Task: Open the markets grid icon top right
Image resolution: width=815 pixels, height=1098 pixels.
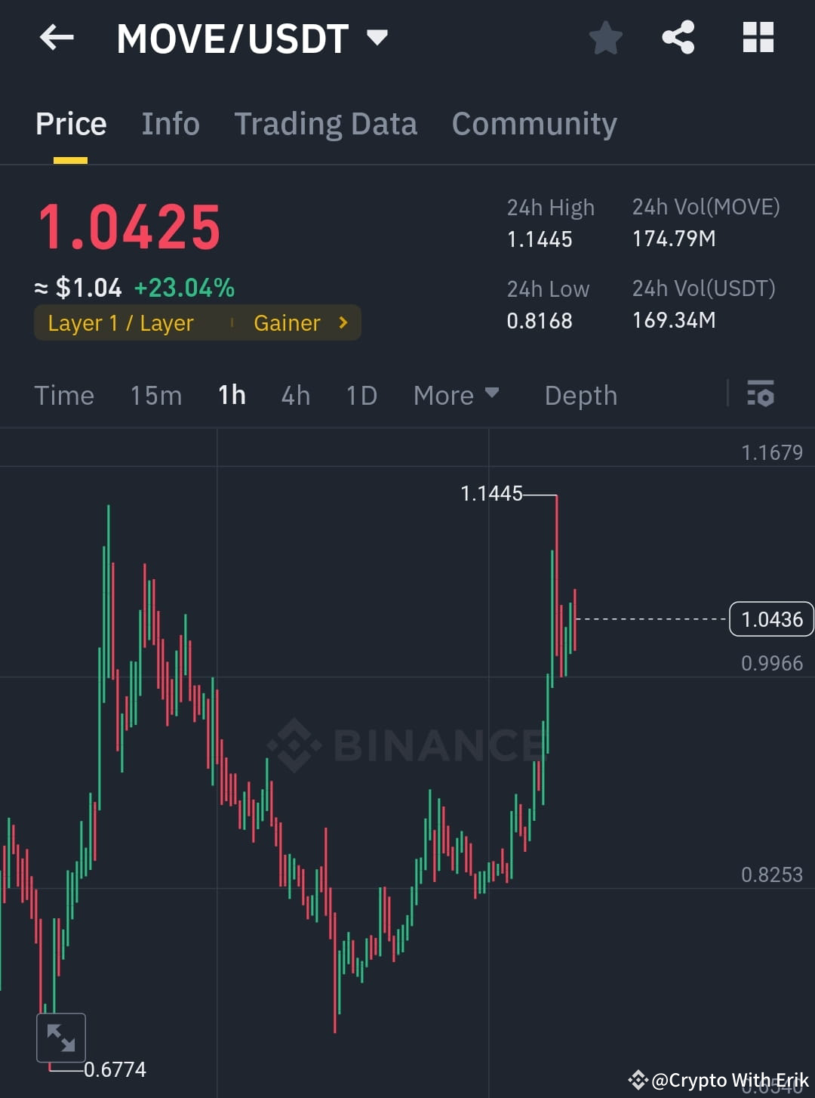Action: point(758,36)
